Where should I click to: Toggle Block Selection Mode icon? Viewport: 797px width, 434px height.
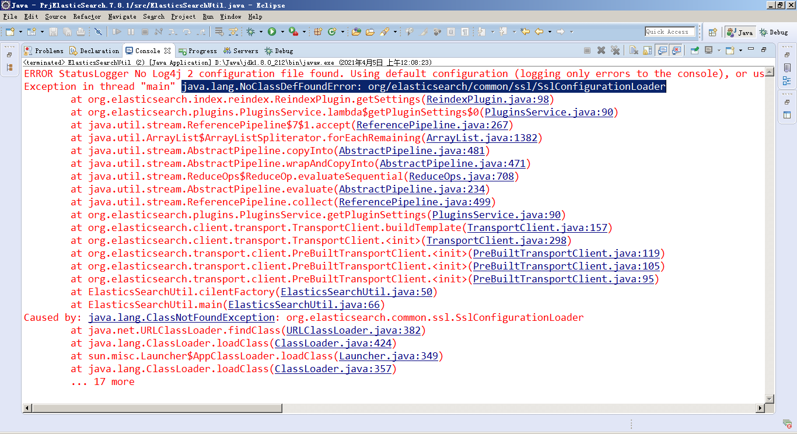pyautogui.click(x=451, y=32)
